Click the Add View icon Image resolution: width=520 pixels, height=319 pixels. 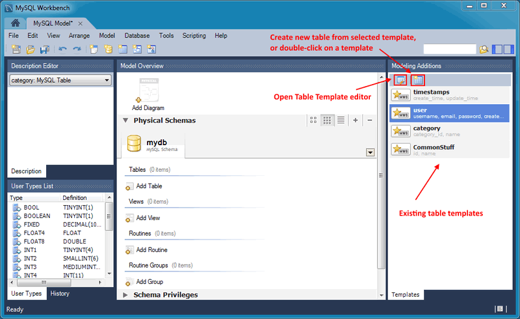point(129,218)
